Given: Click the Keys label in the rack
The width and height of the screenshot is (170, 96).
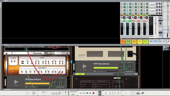Looking at the screenshot, I should tap(80, 74).
